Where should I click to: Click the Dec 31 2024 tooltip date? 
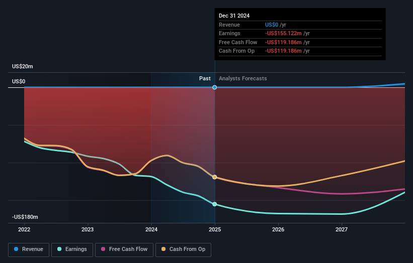[x=234, y=16]
